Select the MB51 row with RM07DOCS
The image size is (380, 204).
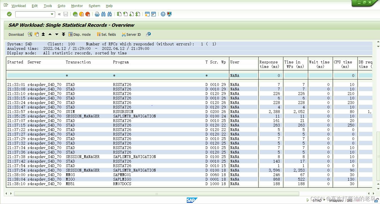point(189,184)
